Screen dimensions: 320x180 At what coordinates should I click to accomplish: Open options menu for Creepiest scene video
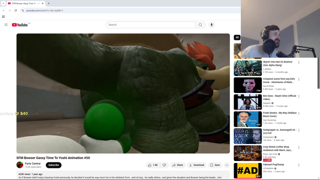coord(299,79)
